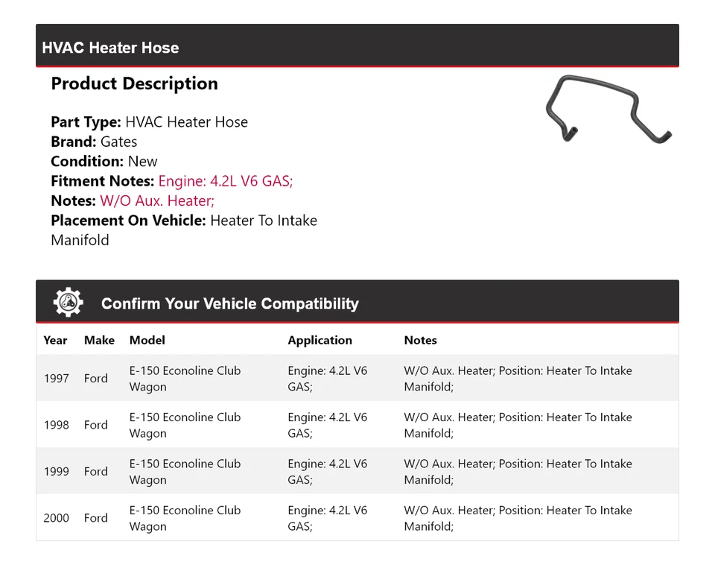Select the HVAC Heater Hose header bar

pos(357,45)
